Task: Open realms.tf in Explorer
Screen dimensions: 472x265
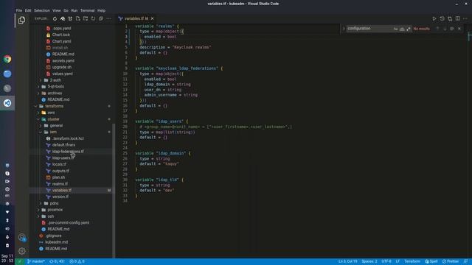Action: pos(60,184)
